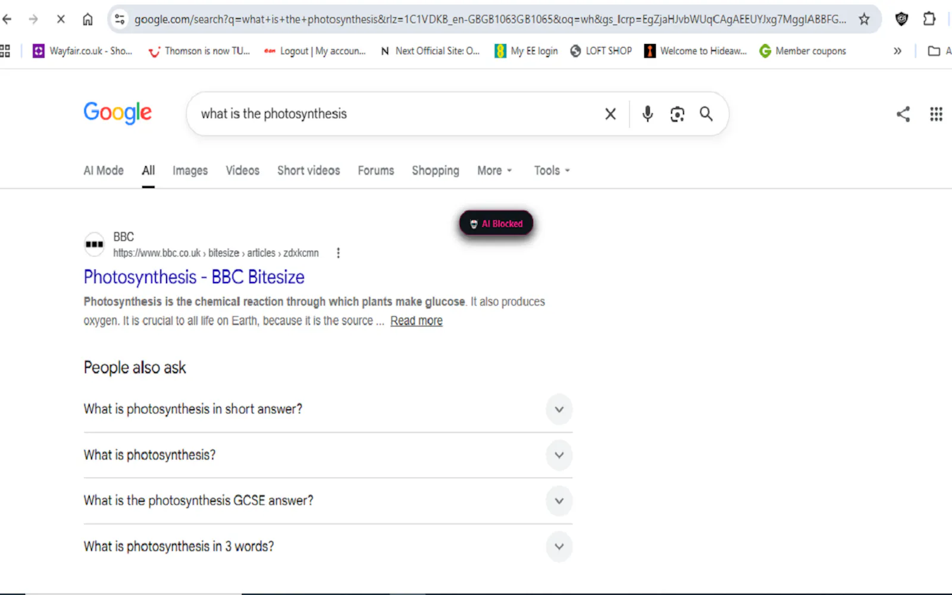Click the address bar URL
Screen dimensions: 952x595
tap(490, 19)
